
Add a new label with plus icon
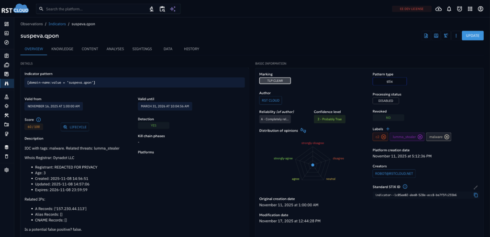[x=388, y=129]
